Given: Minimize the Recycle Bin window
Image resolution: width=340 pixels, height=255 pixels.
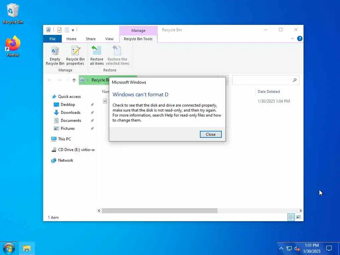Looking at the screenshot, I should click(265, 30).
